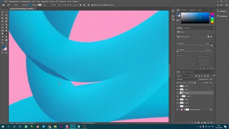Select the Horizontal Type tool
Viewport: 229px width, 129px height.
coord(3,37)
